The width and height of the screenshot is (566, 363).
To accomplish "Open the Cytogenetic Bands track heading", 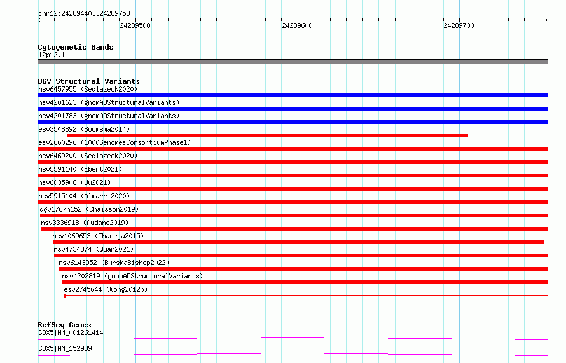I will coord(76,47).
